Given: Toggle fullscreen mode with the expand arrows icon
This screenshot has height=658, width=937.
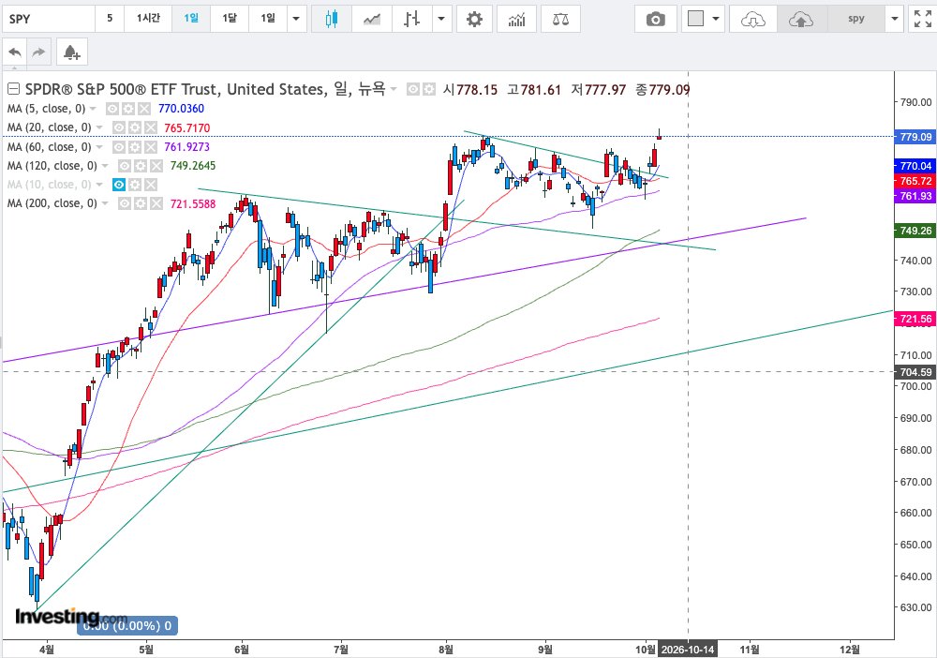Looking at the screenshot, I should (923, 19).
